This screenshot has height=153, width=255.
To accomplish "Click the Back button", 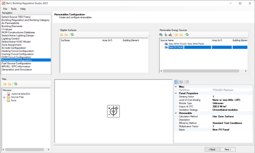I will (212, 150).
